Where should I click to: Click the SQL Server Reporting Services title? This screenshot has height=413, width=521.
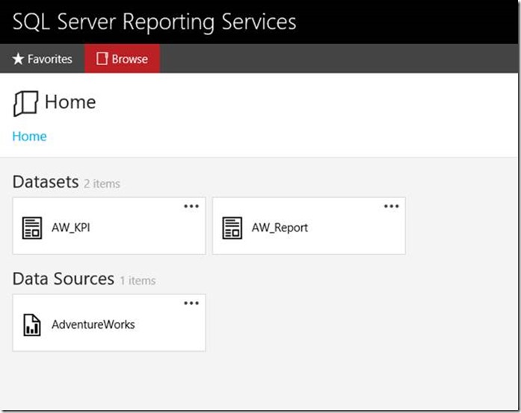[155, 22]
